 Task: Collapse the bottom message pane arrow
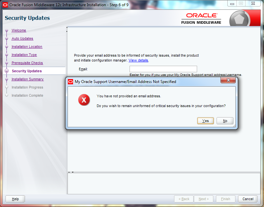(x=73, y=172)
